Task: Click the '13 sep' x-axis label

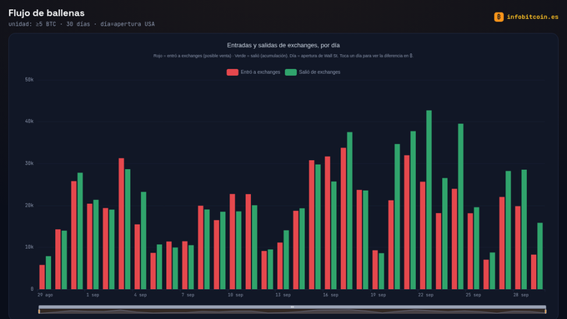Action: coord(283,295)
